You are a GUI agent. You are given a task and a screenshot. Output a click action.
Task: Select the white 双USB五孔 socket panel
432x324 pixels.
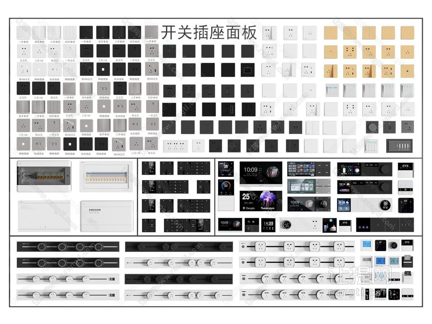(23, 69)
